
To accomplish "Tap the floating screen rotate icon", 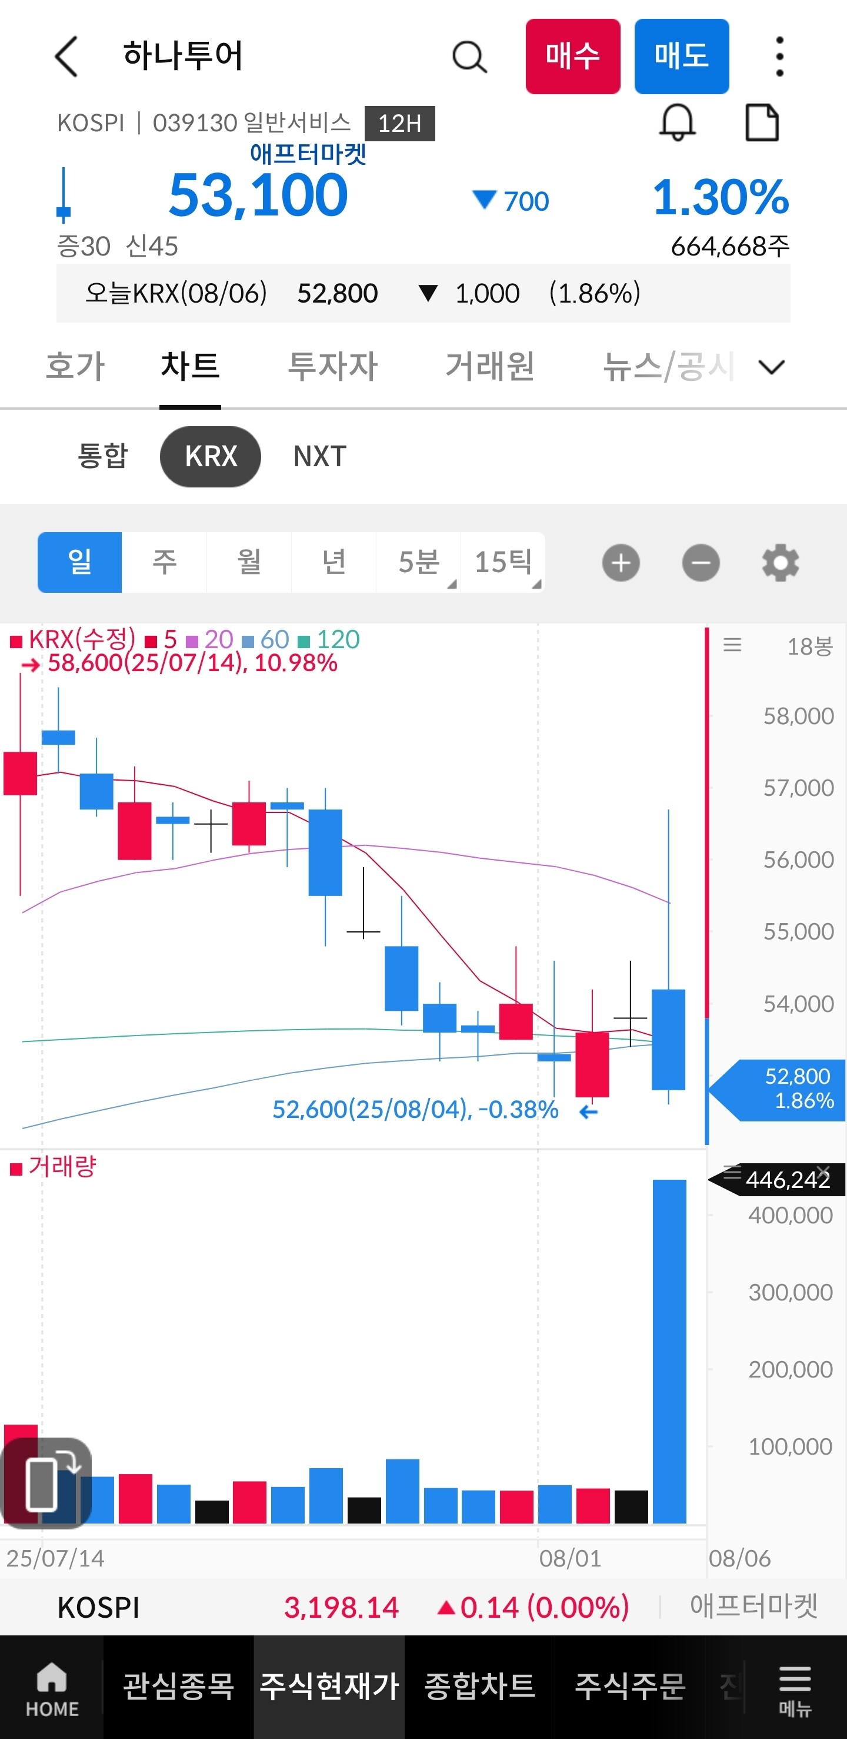I will coord(46,1482).
